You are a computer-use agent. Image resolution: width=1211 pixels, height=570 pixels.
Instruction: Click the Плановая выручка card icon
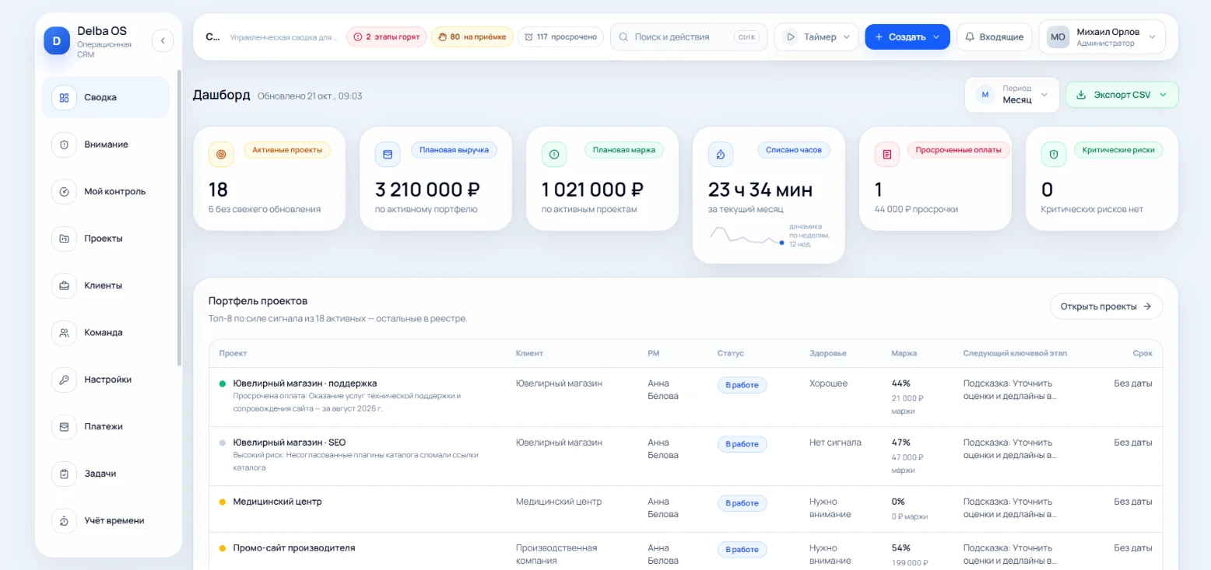pos(388,155)
